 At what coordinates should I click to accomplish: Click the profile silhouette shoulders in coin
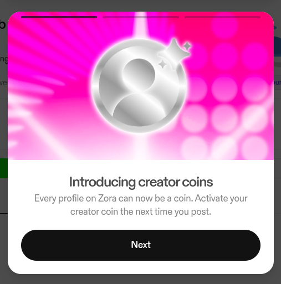pos(139,110)
